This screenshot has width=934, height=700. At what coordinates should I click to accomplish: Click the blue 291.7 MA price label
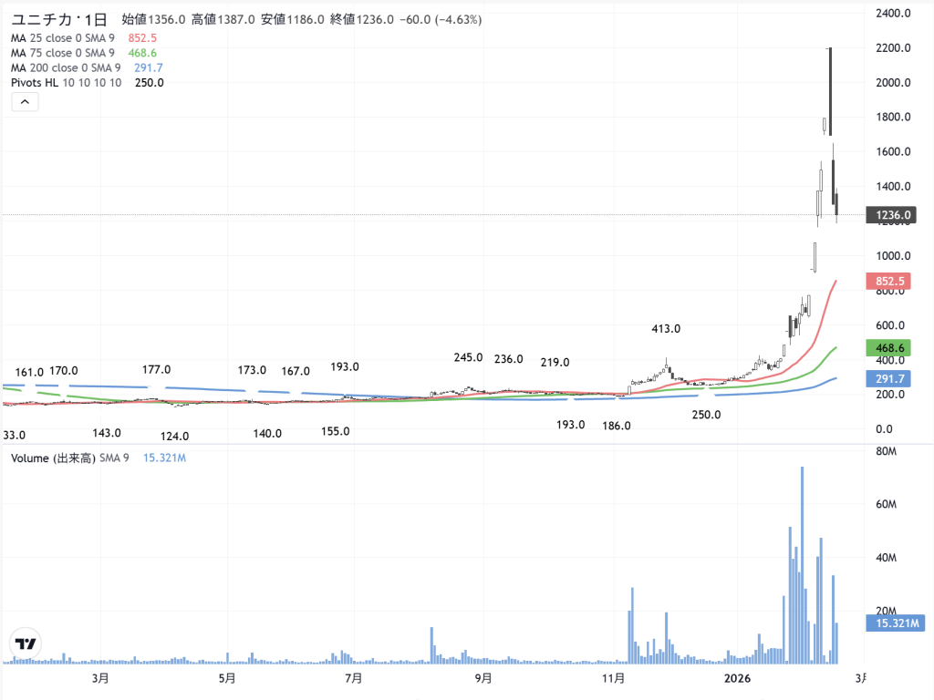click(x=891, y=378)
